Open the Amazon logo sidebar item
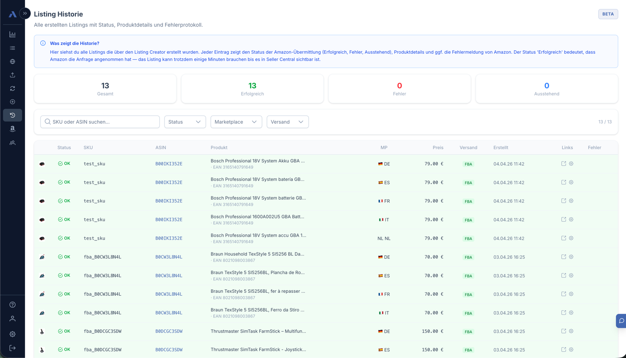 pos(12,129)
